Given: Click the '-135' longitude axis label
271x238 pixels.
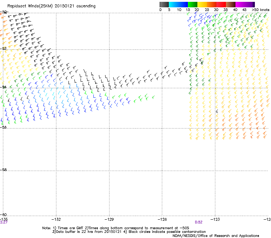Looking at the screenshot, I should coord(4,219).
